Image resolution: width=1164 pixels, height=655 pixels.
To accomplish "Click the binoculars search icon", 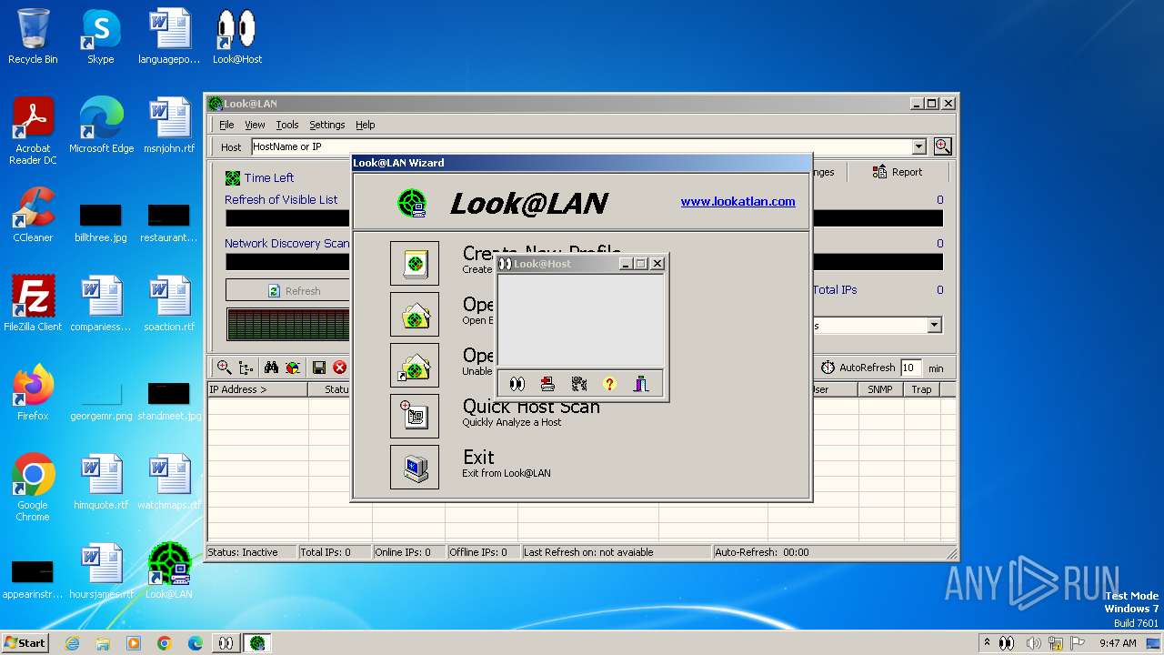I will click(x=271, y=368).
